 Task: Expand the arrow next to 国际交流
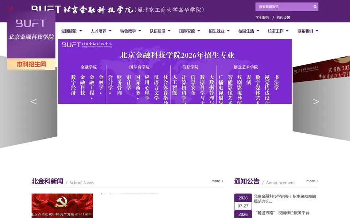199,31
